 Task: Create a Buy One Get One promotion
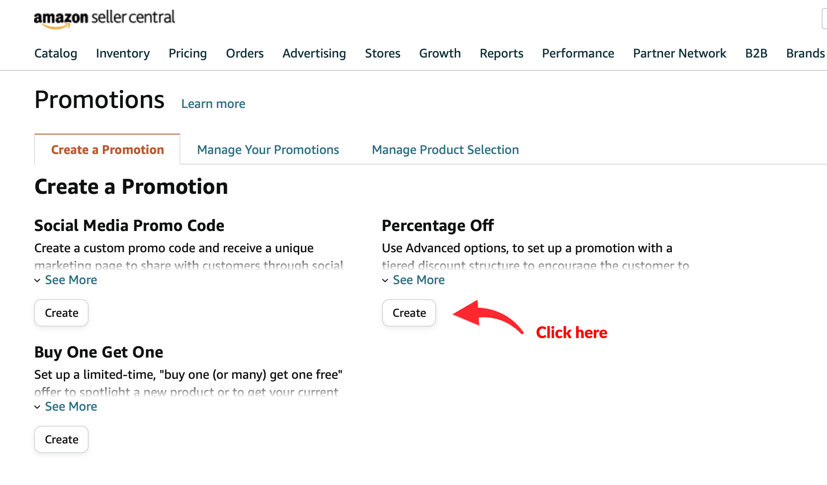tap(62, 439)
